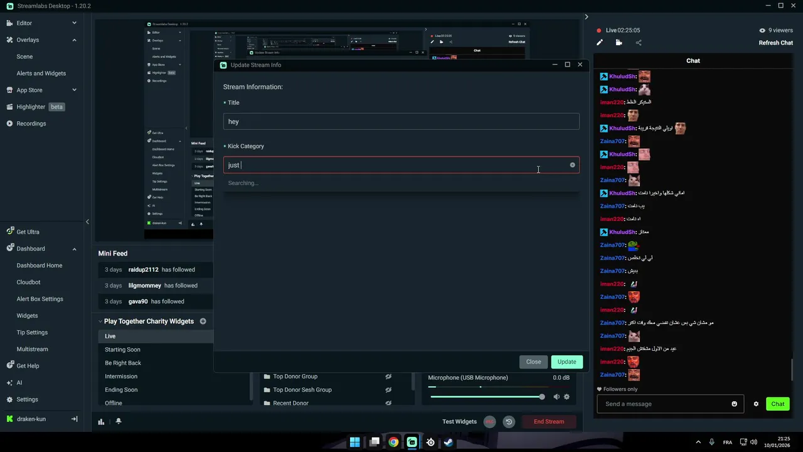Viewport: 803px width, 452px height.
Task: Open Cloudbot in the sidebar
Action: (28, 282)
